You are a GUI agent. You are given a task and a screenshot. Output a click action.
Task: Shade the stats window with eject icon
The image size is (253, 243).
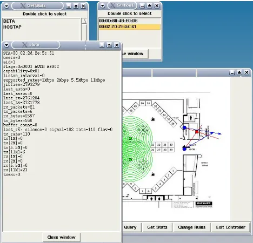click(x=109, y=45)
